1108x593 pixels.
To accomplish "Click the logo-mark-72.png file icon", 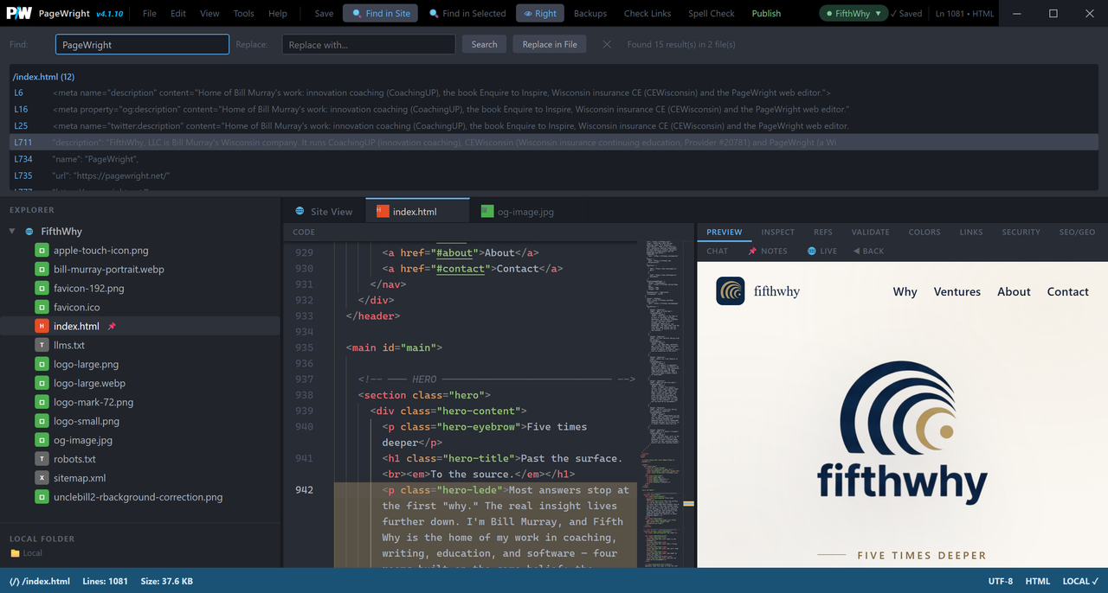I will (42, 402).
